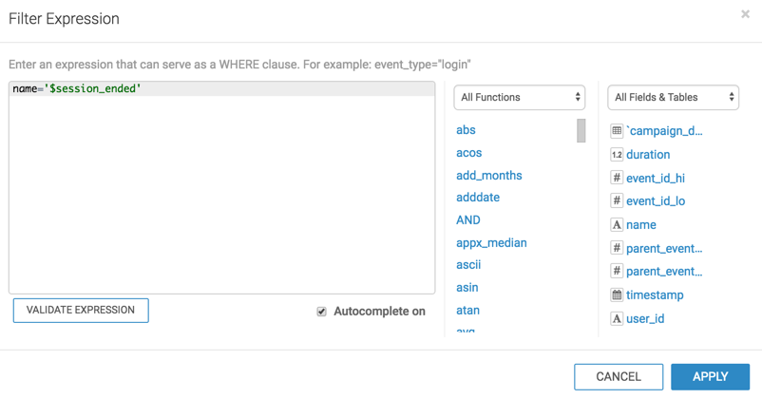Click the calendar icon beside timestamp

pos(617,295)
